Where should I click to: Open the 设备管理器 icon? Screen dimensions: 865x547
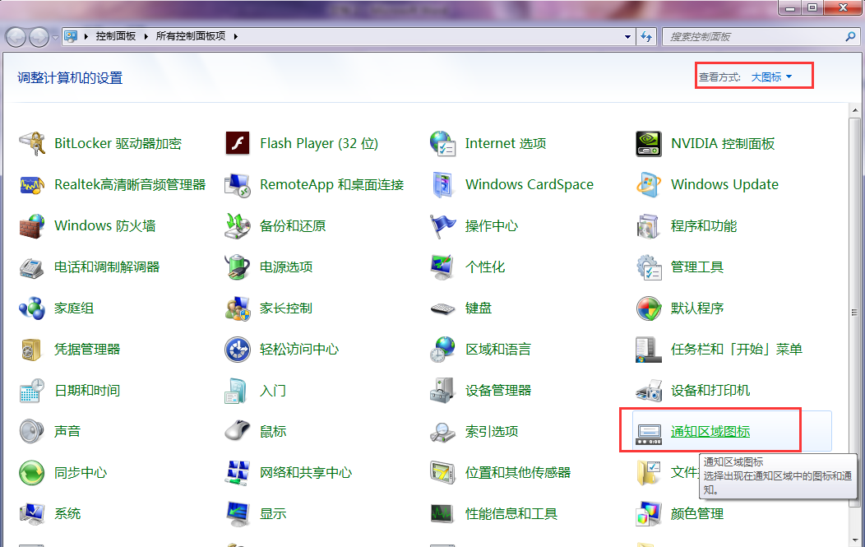tap(442, 390)
